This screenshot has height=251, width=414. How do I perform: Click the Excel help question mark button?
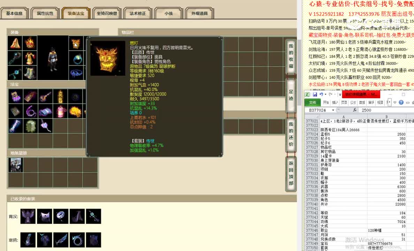point(401,102)
